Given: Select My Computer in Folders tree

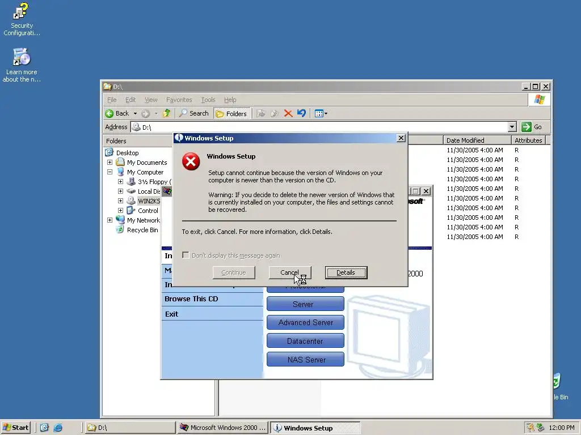Looking at the screenshot, I should point(145,172).
